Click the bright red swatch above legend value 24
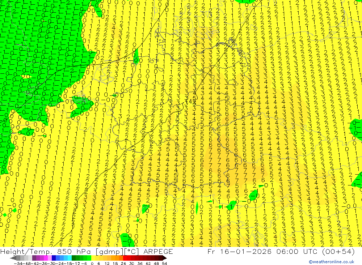 (x=125, y=258)
